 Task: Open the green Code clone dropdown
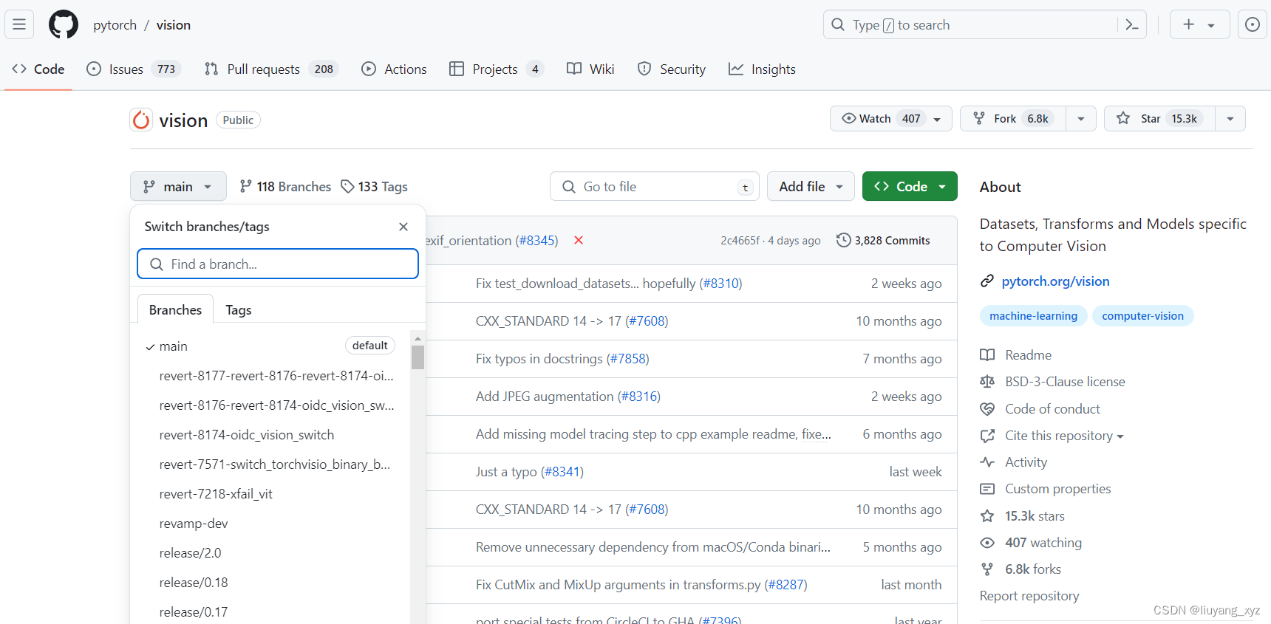(x=910, y=186)
